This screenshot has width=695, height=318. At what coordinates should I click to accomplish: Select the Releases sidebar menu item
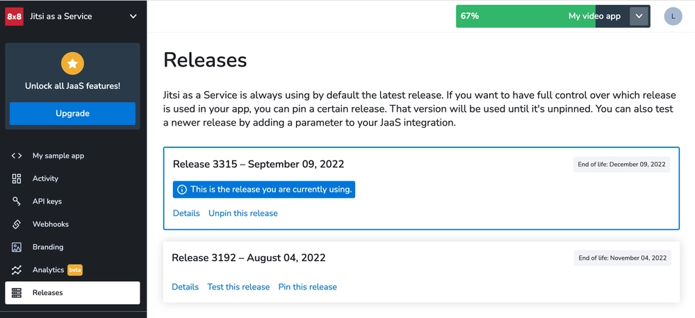point(73,293)
